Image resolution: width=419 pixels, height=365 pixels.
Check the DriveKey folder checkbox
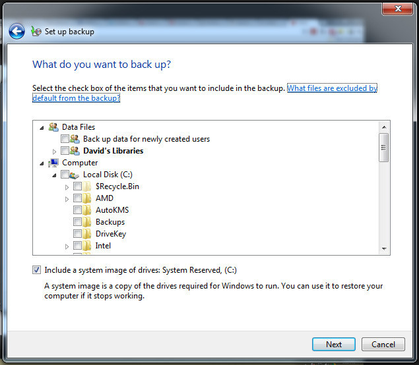77,234
